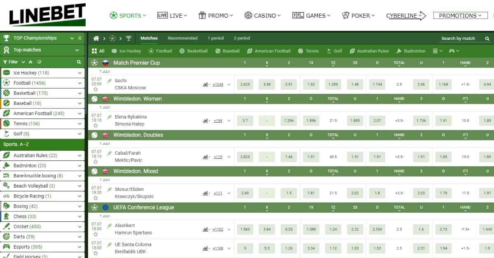
Task: Filter matches by American Football in sports bar
Action: tap(269, 51)
